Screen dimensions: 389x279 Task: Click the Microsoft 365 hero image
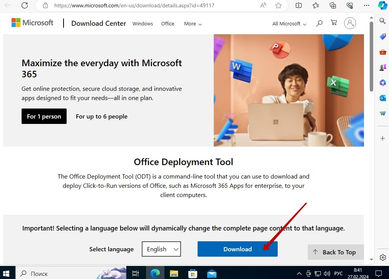point(289,90)
